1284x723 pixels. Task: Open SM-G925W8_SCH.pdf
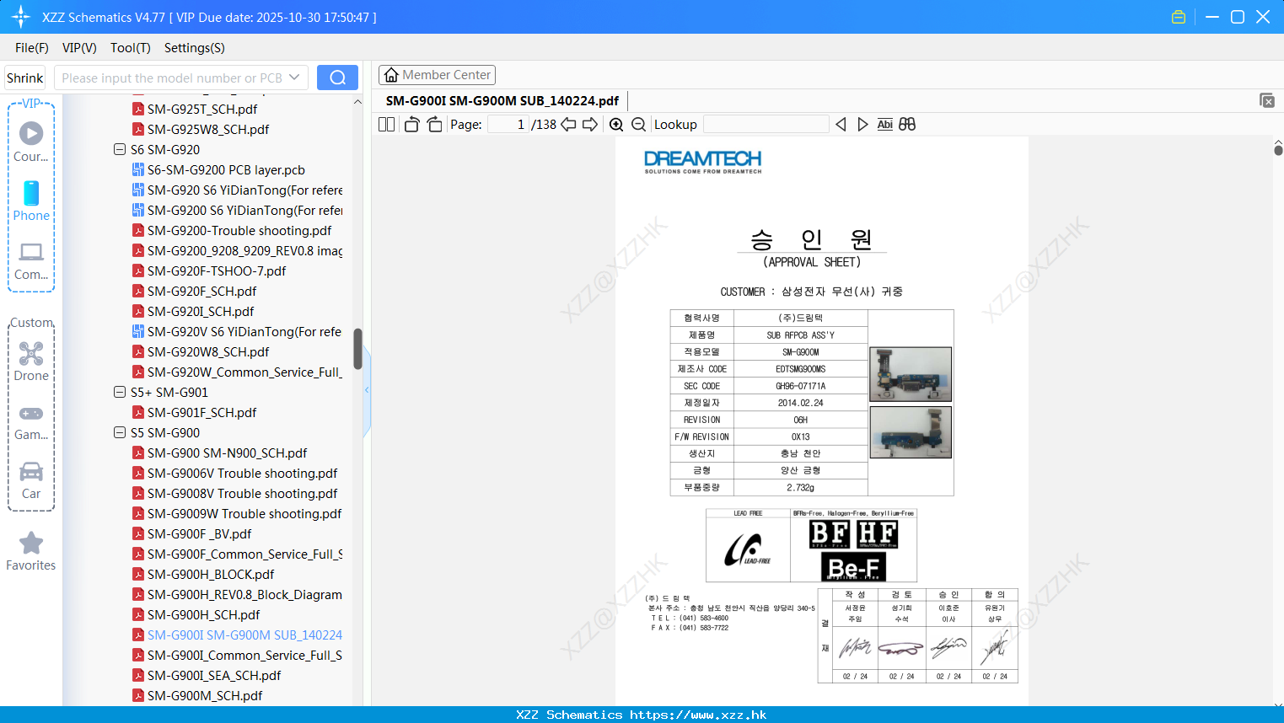pos(208,129)
